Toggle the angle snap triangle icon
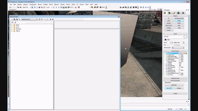This screenshot has height=111, width=198. [75, 7]
